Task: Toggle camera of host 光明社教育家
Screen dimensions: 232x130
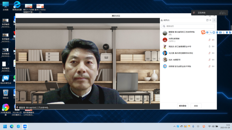Action: pos(213,40)
